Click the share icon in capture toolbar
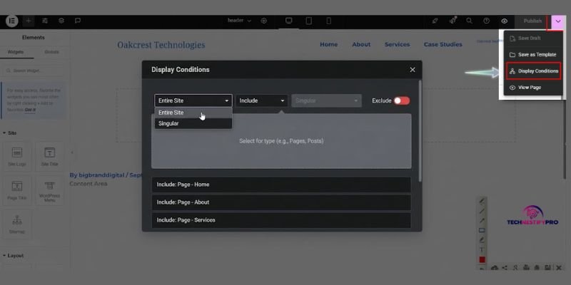 tap(505, 268)
